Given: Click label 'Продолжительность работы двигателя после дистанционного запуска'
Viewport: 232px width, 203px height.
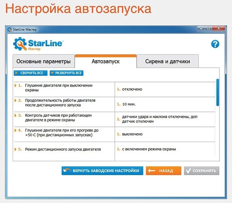Looking at the screenshot, I should [x=60, y=103].
